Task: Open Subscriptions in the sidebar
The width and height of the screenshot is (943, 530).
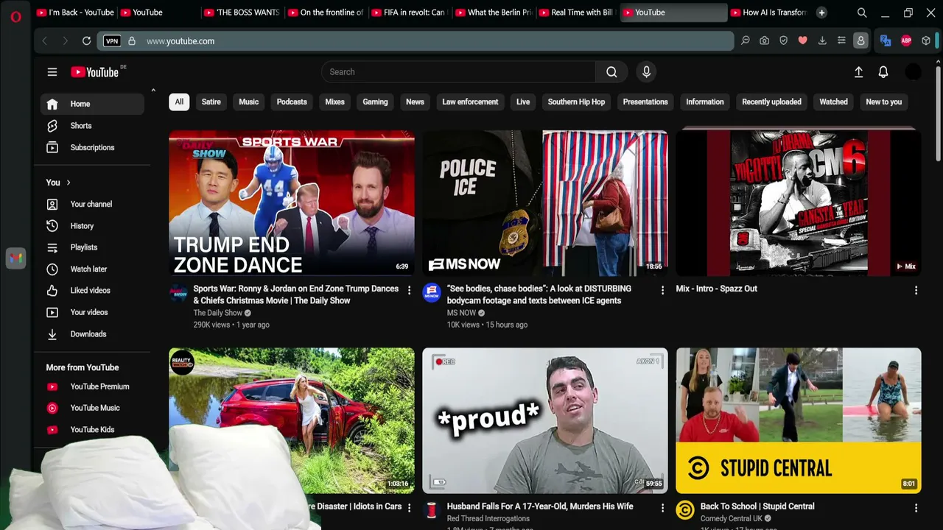Action: coord(92,147)
